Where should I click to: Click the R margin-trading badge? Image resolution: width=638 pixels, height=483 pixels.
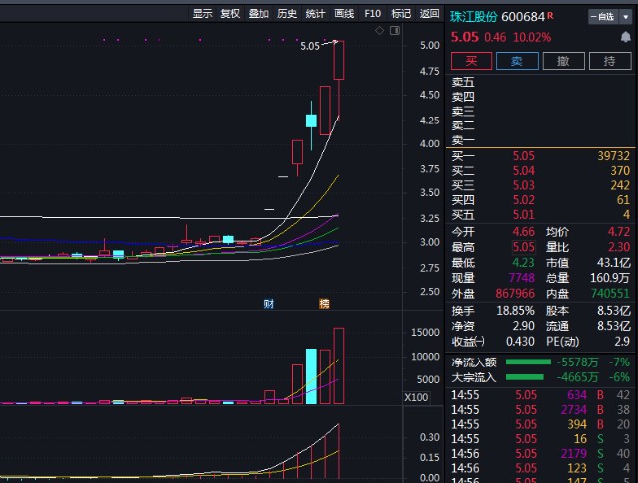550,16
